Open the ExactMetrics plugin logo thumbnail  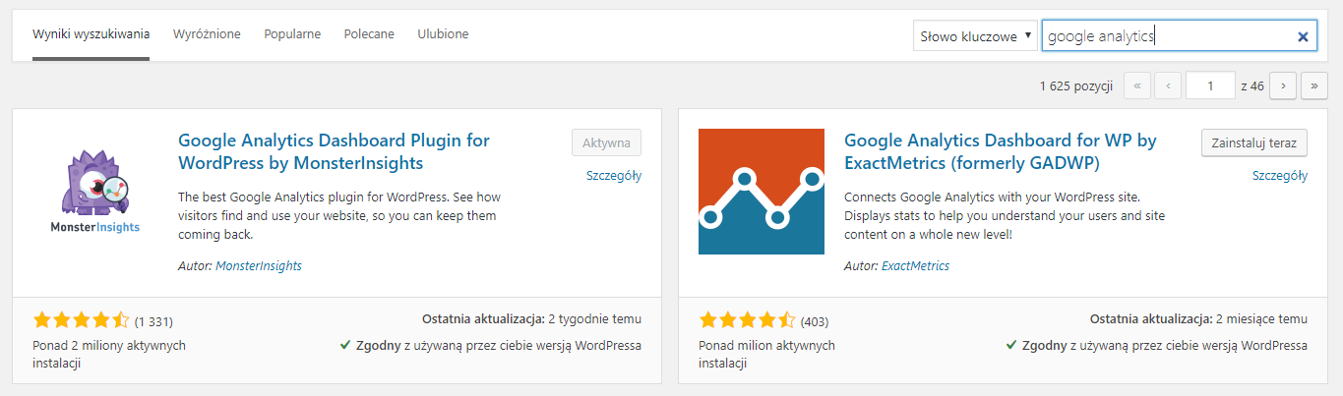[762, 192]
